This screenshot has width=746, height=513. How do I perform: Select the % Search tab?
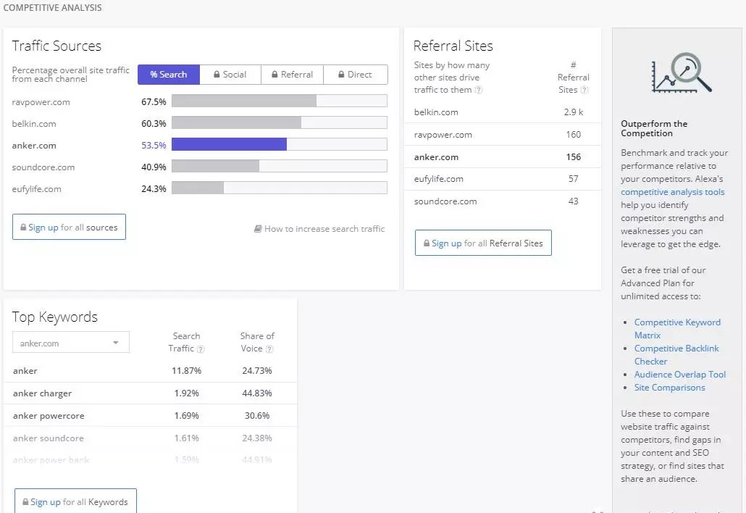[x=169, y=75]
